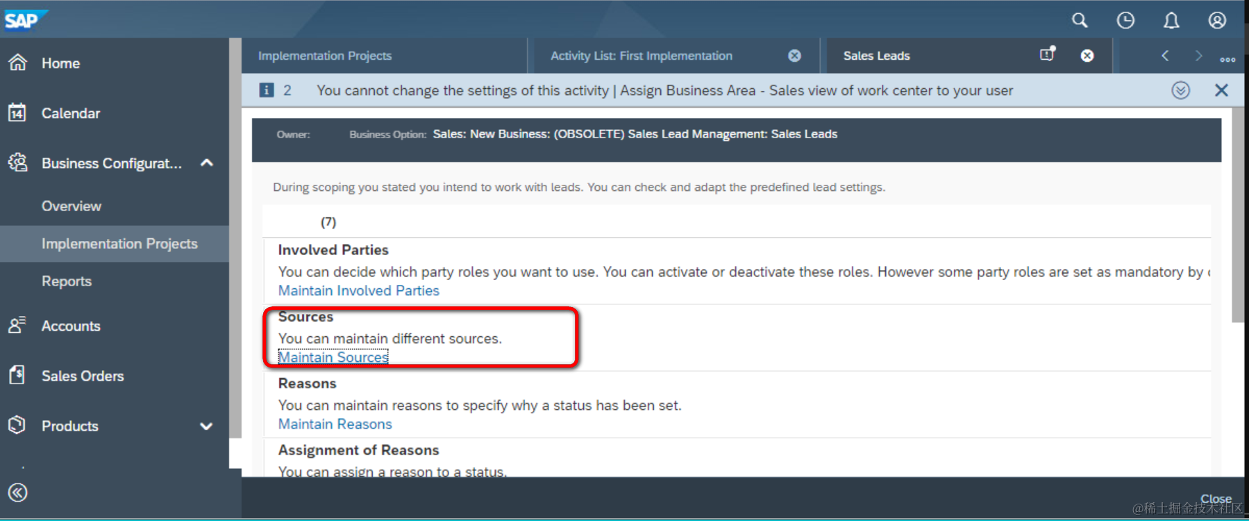1249x521 pixels.
Task: Click the information message icon
Action: pyautogui.click(x=267, y=90)
